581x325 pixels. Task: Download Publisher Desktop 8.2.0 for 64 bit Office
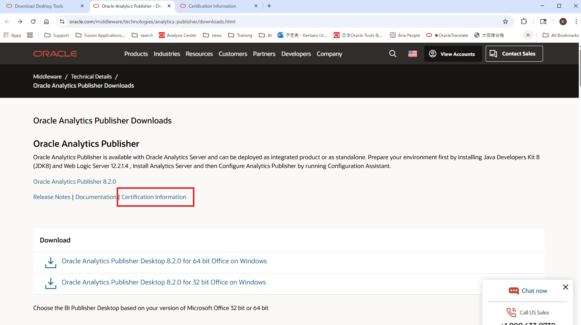(x=164, y=261)
